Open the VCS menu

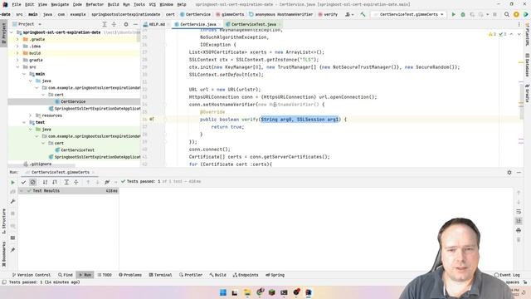click(x=153, y=5)
